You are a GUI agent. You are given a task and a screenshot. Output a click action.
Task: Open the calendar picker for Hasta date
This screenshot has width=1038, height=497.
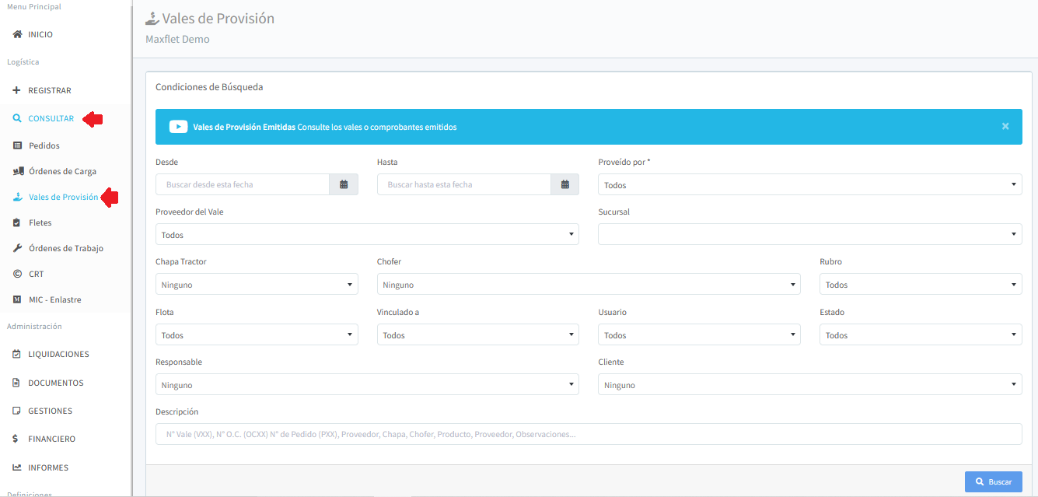tap(565, 184)
